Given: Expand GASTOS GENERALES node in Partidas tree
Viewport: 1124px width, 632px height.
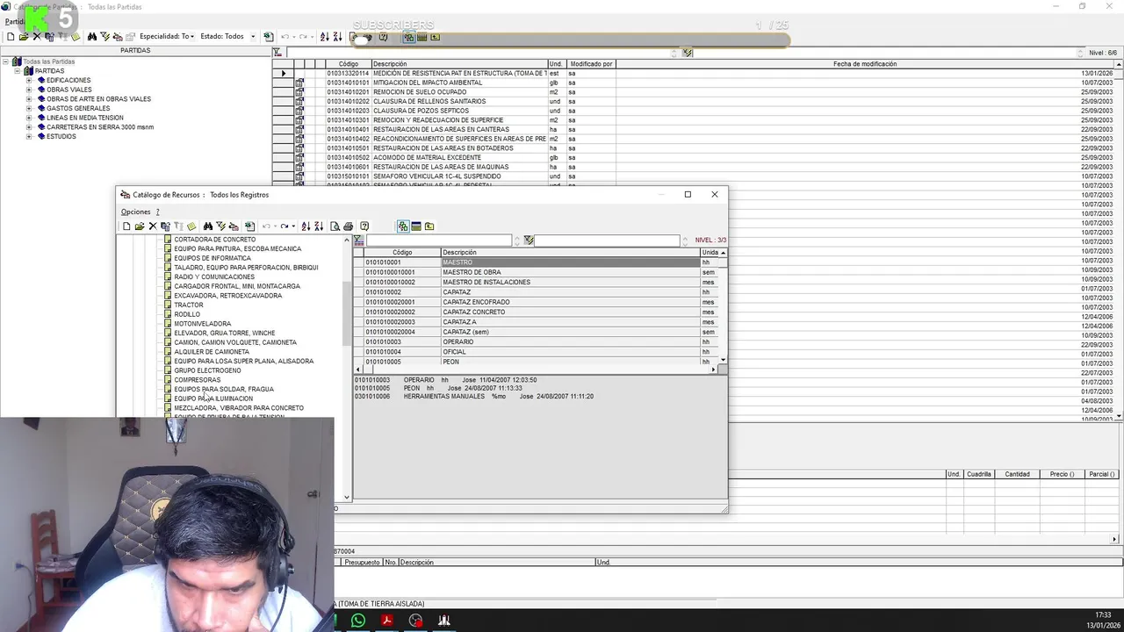Looking at the screenshot, I should point(29,109).
